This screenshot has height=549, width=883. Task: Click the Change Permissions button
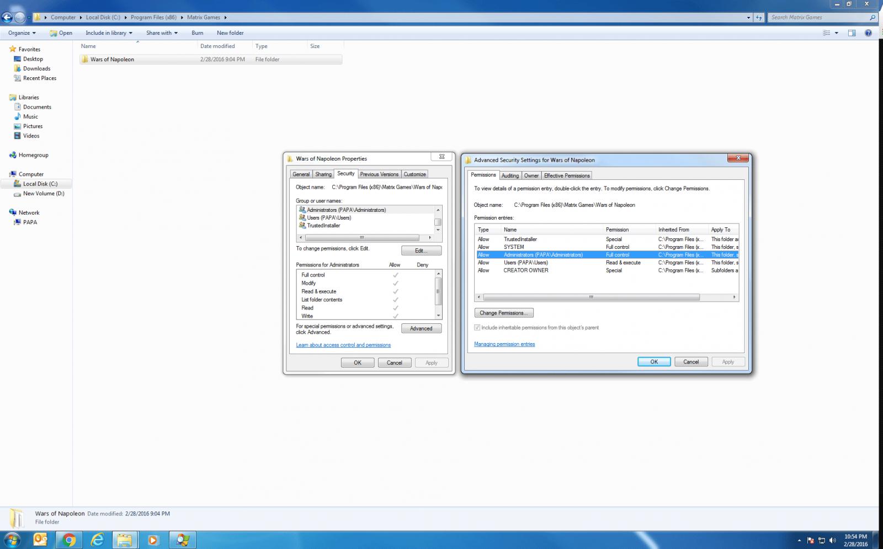click(504, 313)
